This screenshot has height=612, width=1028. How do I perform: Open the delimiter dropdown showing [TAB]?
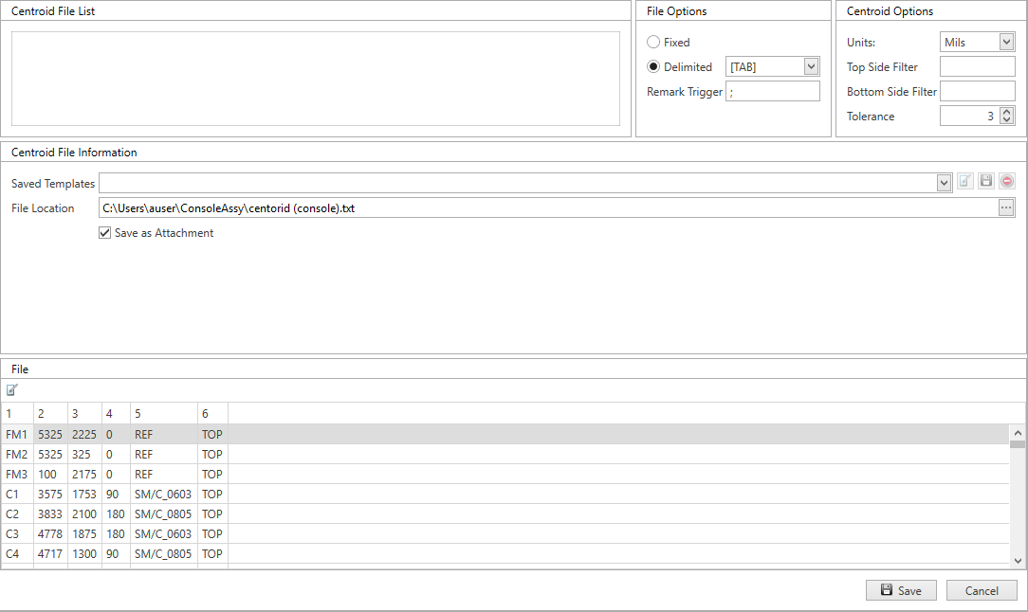[x=811, y=66]
